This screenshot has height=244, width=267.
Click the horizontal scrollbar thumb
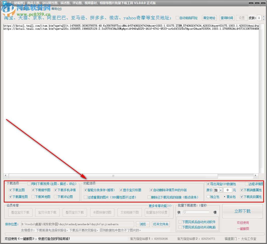click(x=113, y=176)
